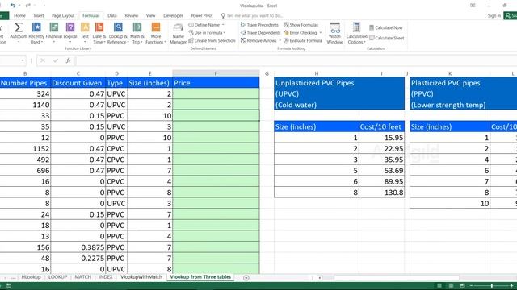Open the Review ribbon tab
517x290 pixels.
131,15
